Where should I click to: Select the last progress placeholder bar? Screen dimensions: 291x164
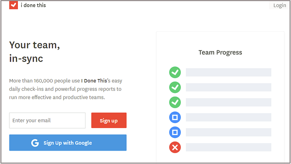click(228, 147)
